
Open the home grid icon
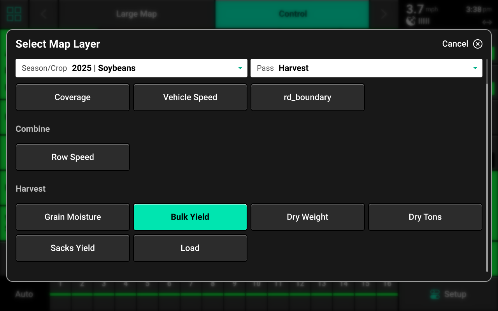pos(14,14)
